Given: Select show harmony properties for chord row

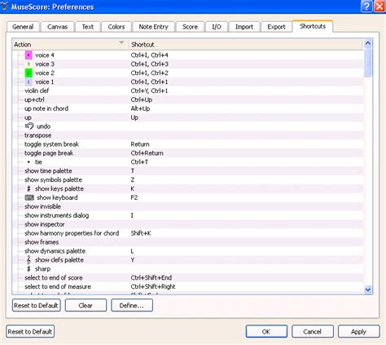Looking at the screenshot, I should pyautogui.click(x=187, y=233).
